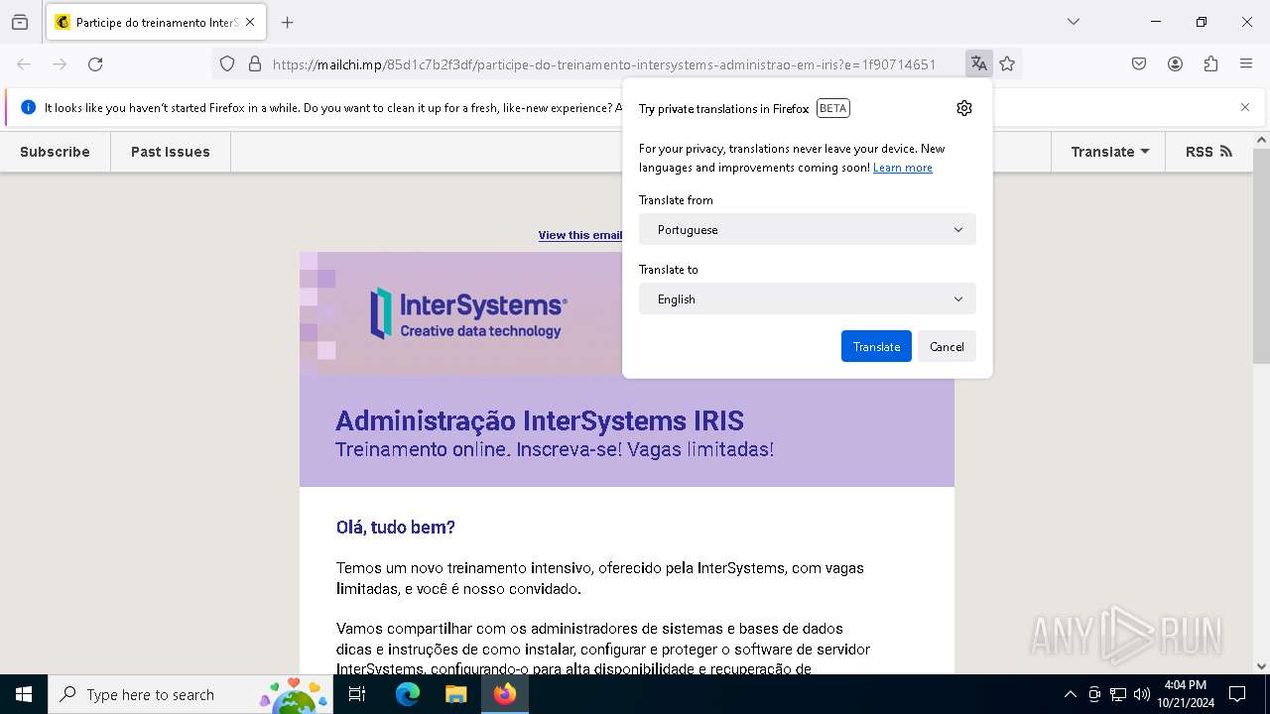Focus the mailchi.mp address bar
This screenshot has height=714, width=1270.
[x=603, y=63]
